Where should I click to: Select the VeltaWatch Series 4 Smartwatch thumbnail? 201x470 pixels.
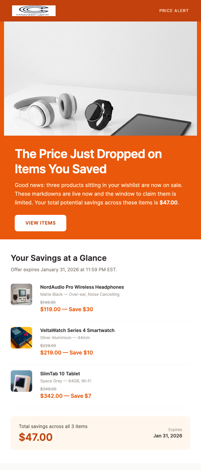coord(21,337)
